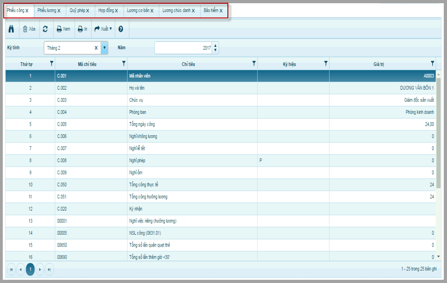Viewport: 447px width, 283px height.
Task: Close the Lương chức danh tab
Action: 193,11
